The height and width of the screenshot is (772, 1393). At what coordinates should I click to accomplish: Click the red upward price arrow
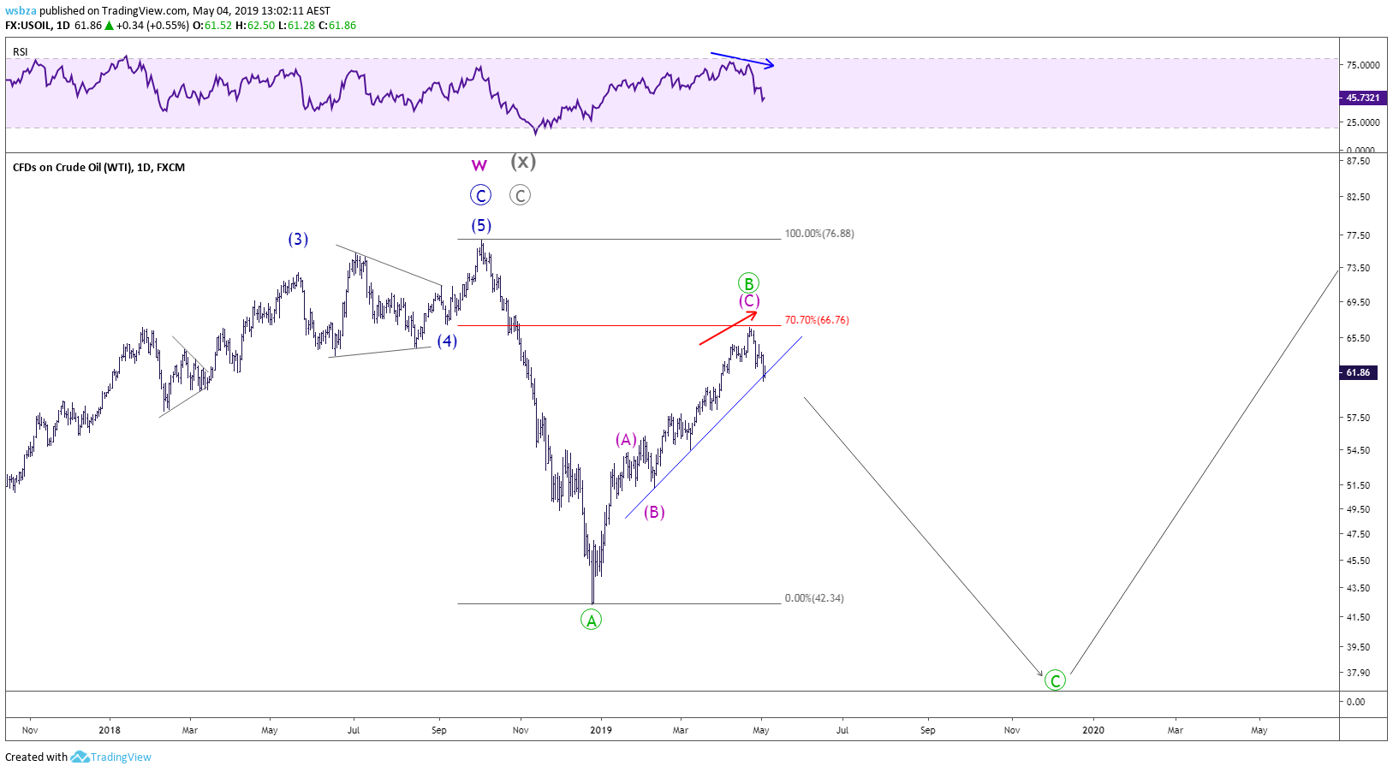[728, 328]
